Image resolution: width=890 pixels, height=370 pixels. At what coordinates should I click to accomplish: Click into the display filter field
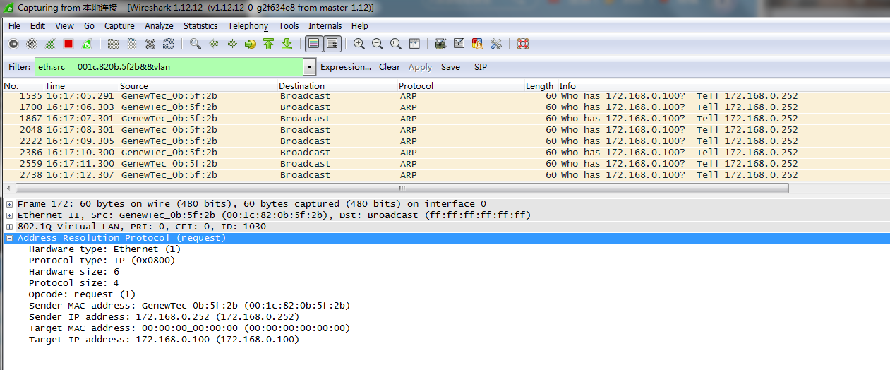click(x=168, y=67)
